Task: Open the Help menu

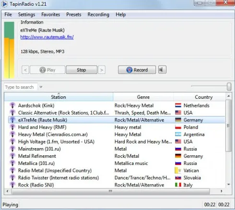Action: [x=121, y=14]
